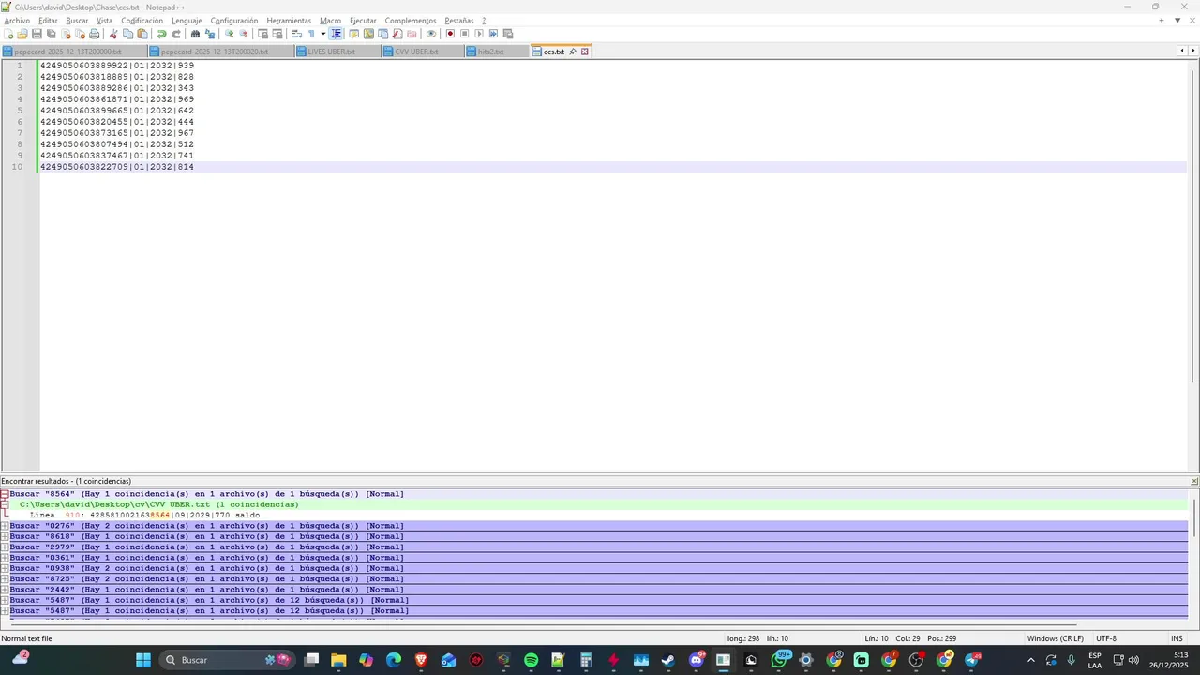Expand the Buscar "0361" search result
1200x675 pixels.
[5, 558]
